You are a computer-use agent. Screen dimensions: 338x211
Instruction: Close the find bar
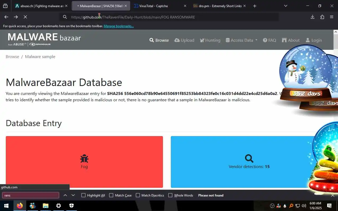point(333,195)
